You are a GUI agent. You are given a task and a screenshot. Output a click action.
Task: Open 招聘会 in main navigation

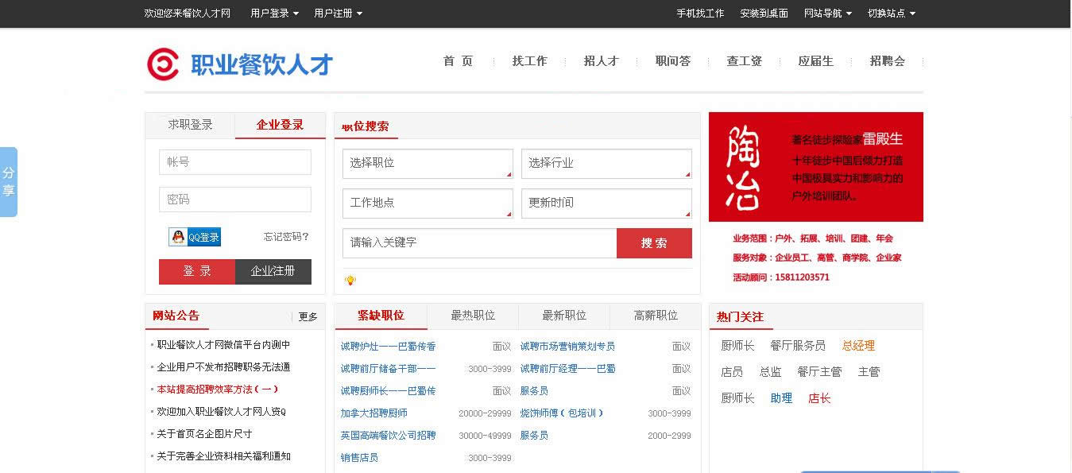coord(887,61)
